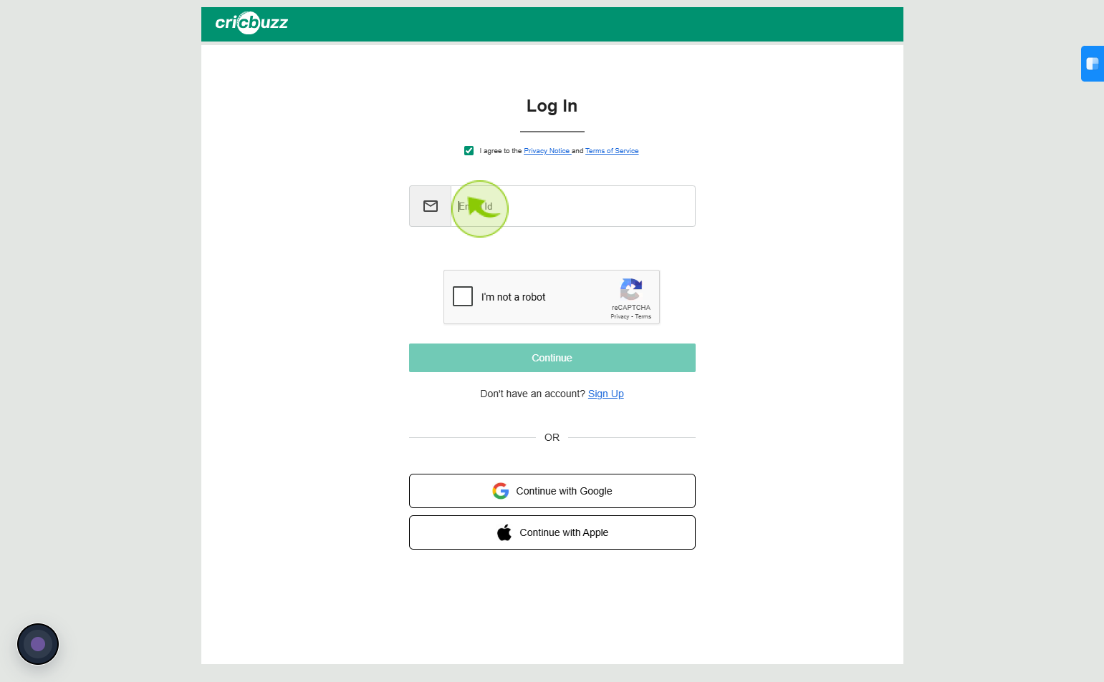The width and height of the screenshot is (1104, 682).
Task: Click the Log In heading text
Action: [552, 106]
